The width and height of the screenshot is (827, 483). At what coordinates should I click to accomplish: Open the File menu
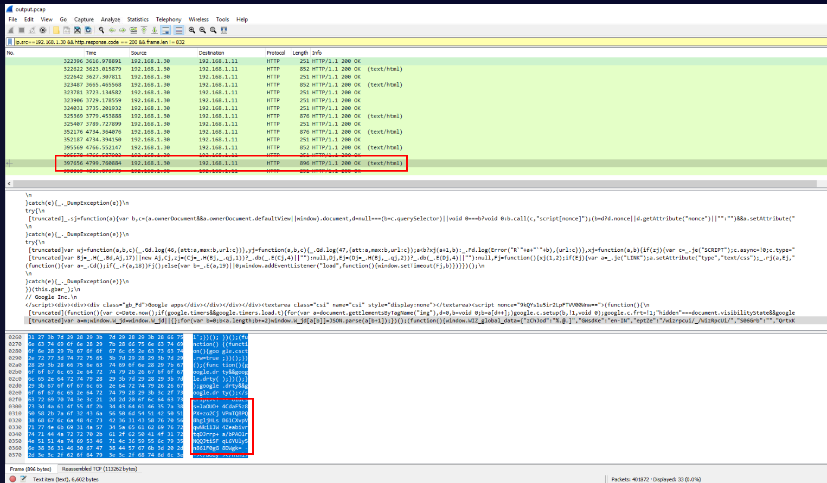(x=12, y=19)
